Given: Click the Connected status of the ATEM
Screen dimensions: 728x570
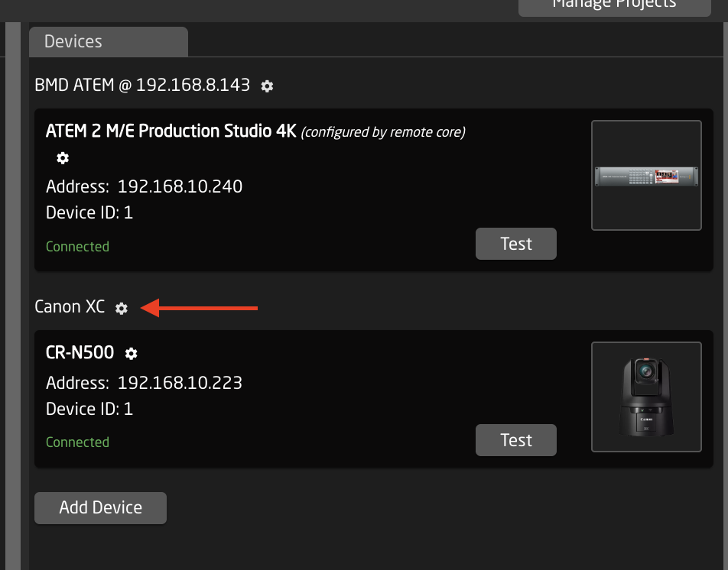Looking at the screenshot, I should click(x=77, y=247).
